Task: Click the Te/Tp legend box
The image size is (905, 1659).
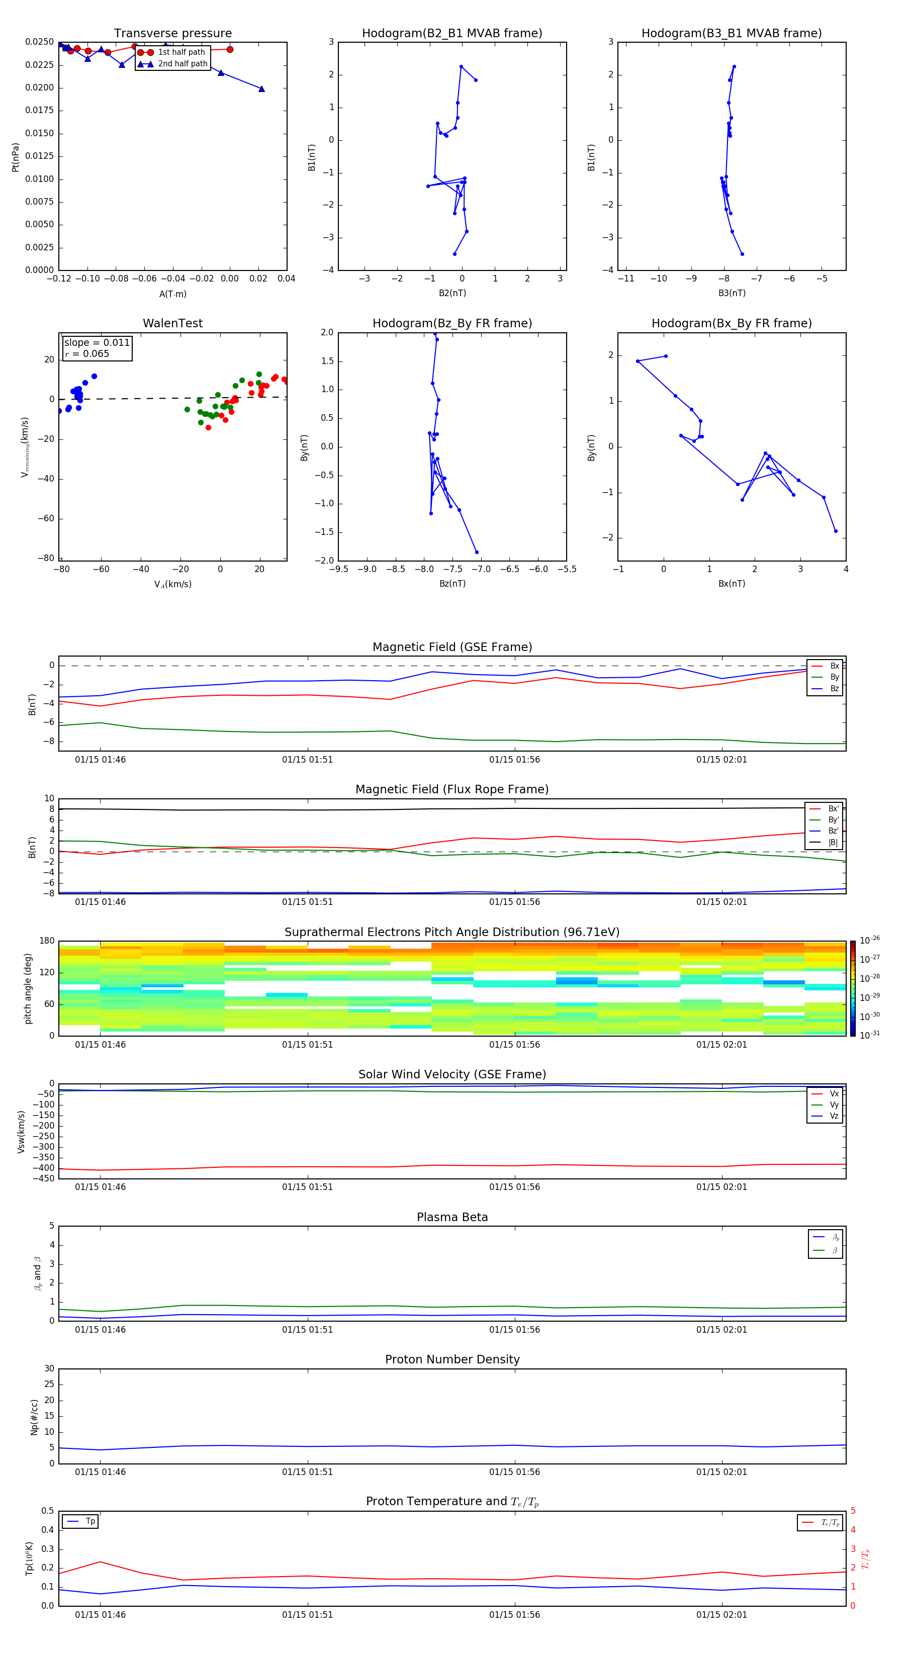Action: 820,1522
